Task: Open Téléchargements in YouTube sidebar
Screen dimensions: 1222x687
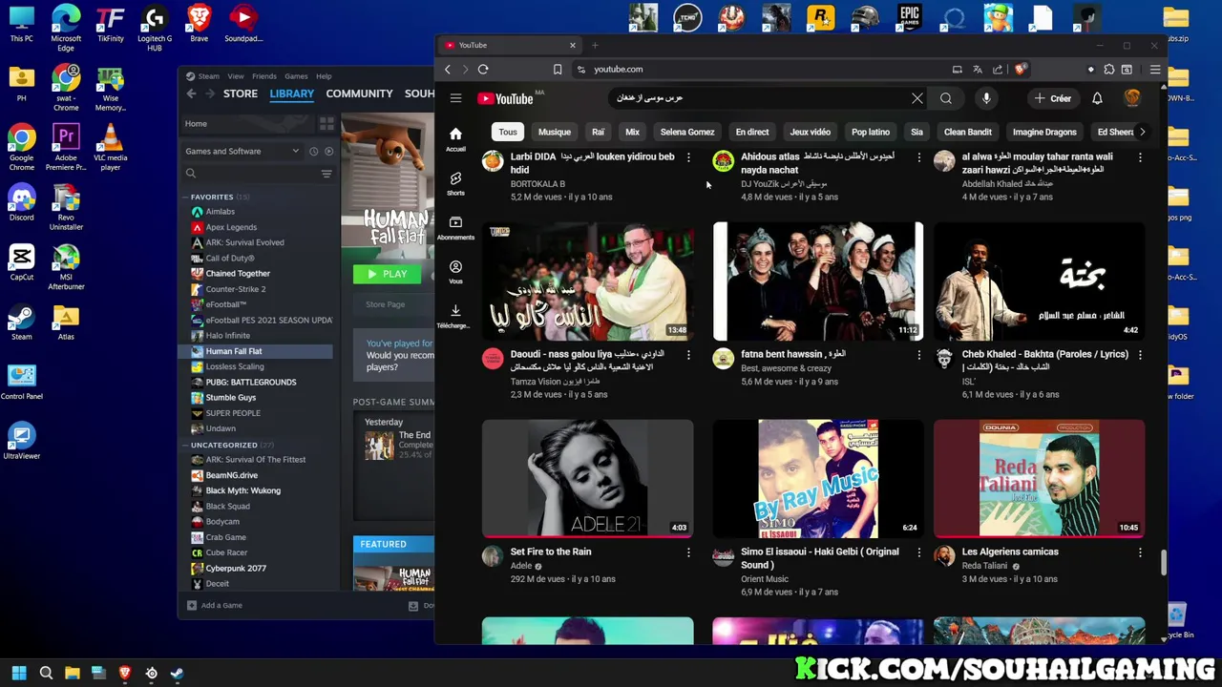Action: [x=455, y=316]
